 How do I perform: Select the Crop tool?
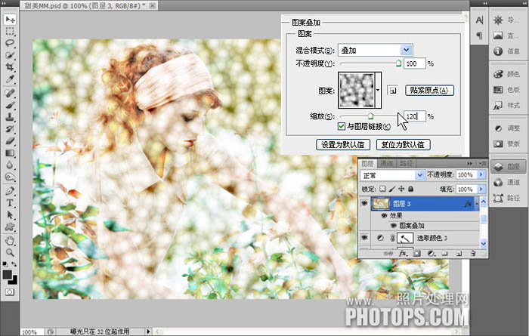pos(10,67)
